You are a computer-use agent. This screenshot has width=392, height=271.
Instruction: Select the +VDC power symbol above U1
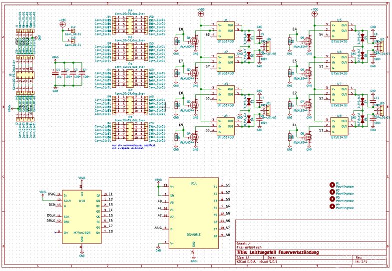[201, 14]
